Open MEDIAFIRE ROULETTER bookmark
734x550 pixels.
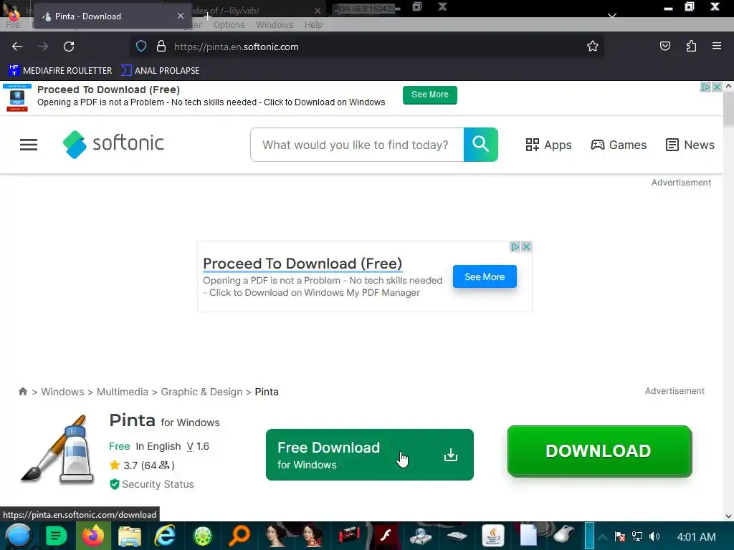(60, 71)
